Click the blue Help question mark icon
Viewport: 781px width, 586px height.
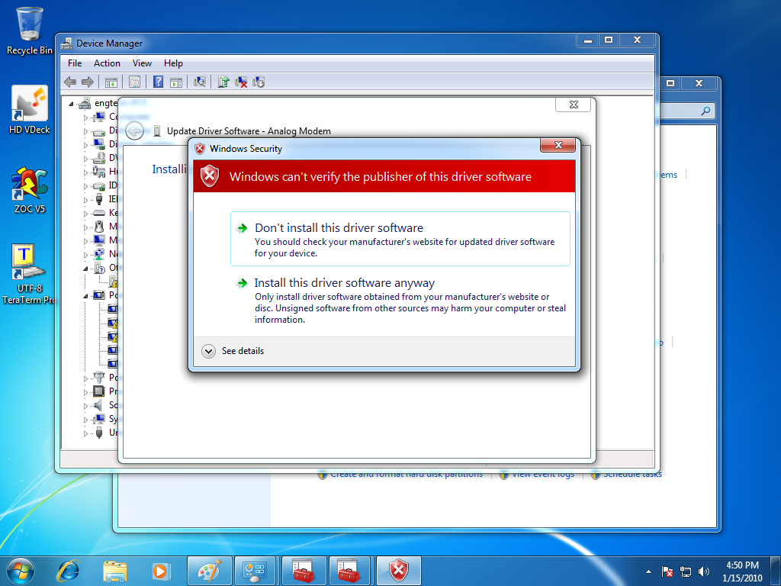point(159,82)
